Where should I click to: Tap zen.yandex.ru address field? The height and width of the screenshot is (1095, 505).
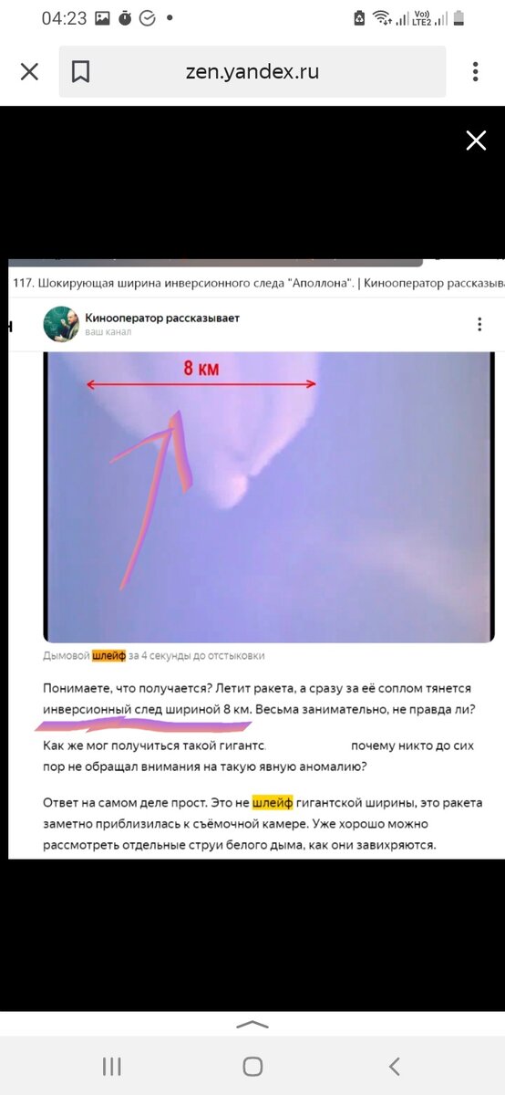[252, 72]
